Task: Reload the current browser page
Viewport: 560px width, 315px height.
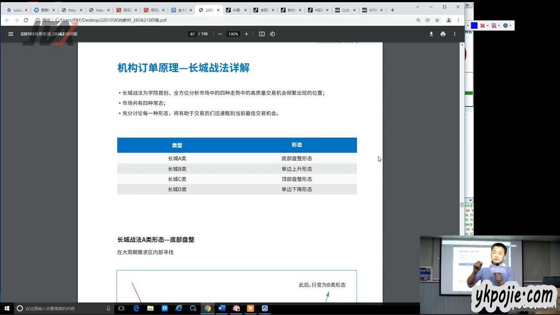Action: click(x=26, y=20)
